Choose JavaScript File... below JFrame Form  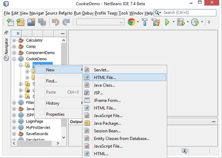coord(125,116)
